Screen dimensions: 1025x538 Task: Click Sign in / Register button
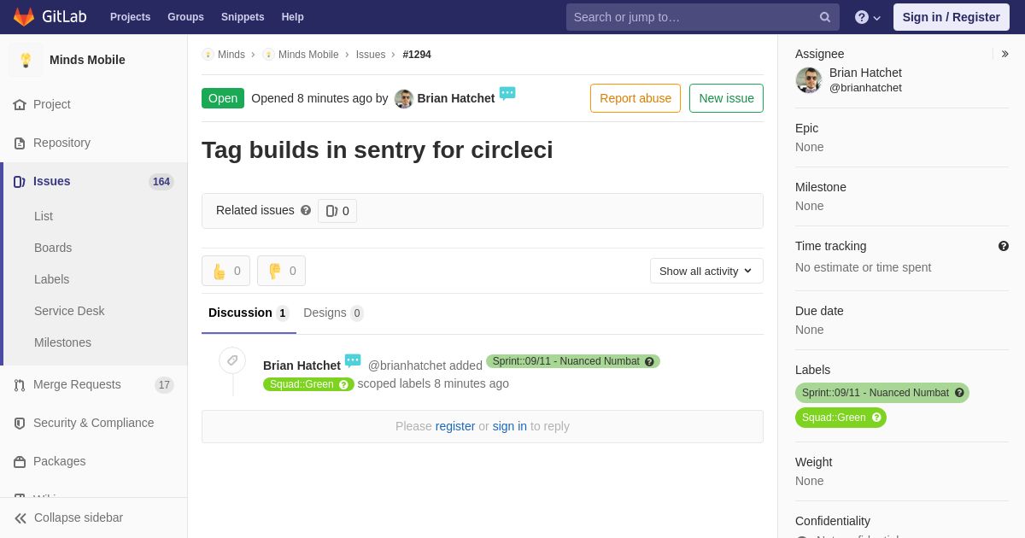click(952, 17)
